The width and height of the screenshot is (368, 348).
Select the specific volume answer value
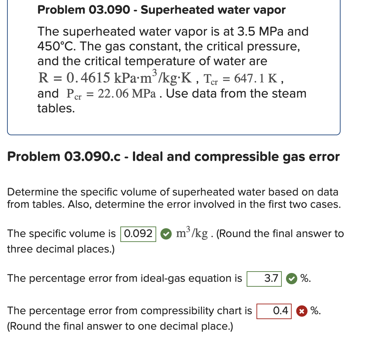pos(138,234)
